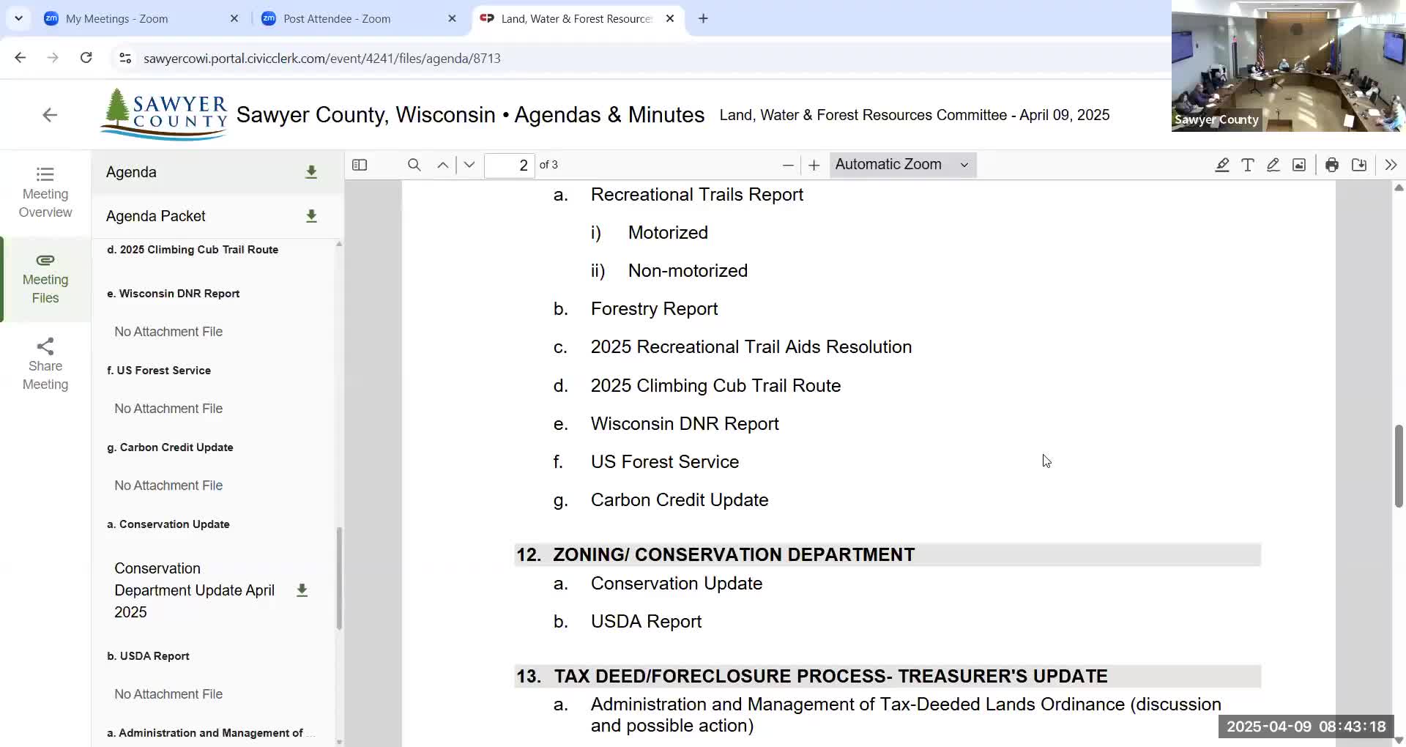
Task: Toggle the PDF viewer sidebar
Action: point(360,165)
